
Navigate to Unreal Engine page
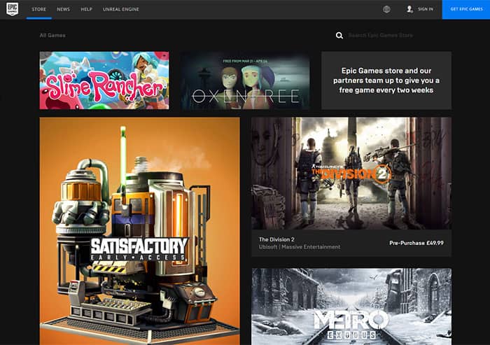tap(120, 9)
